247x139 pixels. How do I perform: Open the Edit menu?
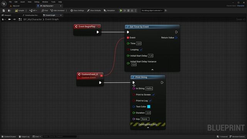16,2
